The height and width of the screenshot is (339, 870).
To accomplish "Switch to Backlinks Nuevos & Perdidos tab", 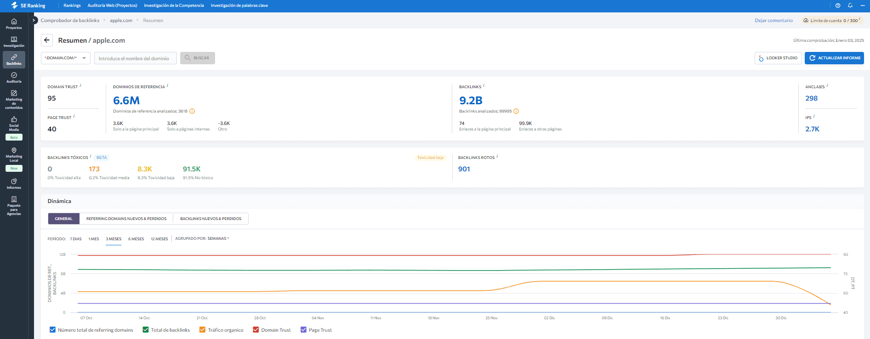I will coord(210,219).
